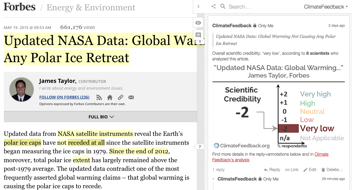
Task: Delete the ClimateFeedback annotation
Action: coord(332,170)
